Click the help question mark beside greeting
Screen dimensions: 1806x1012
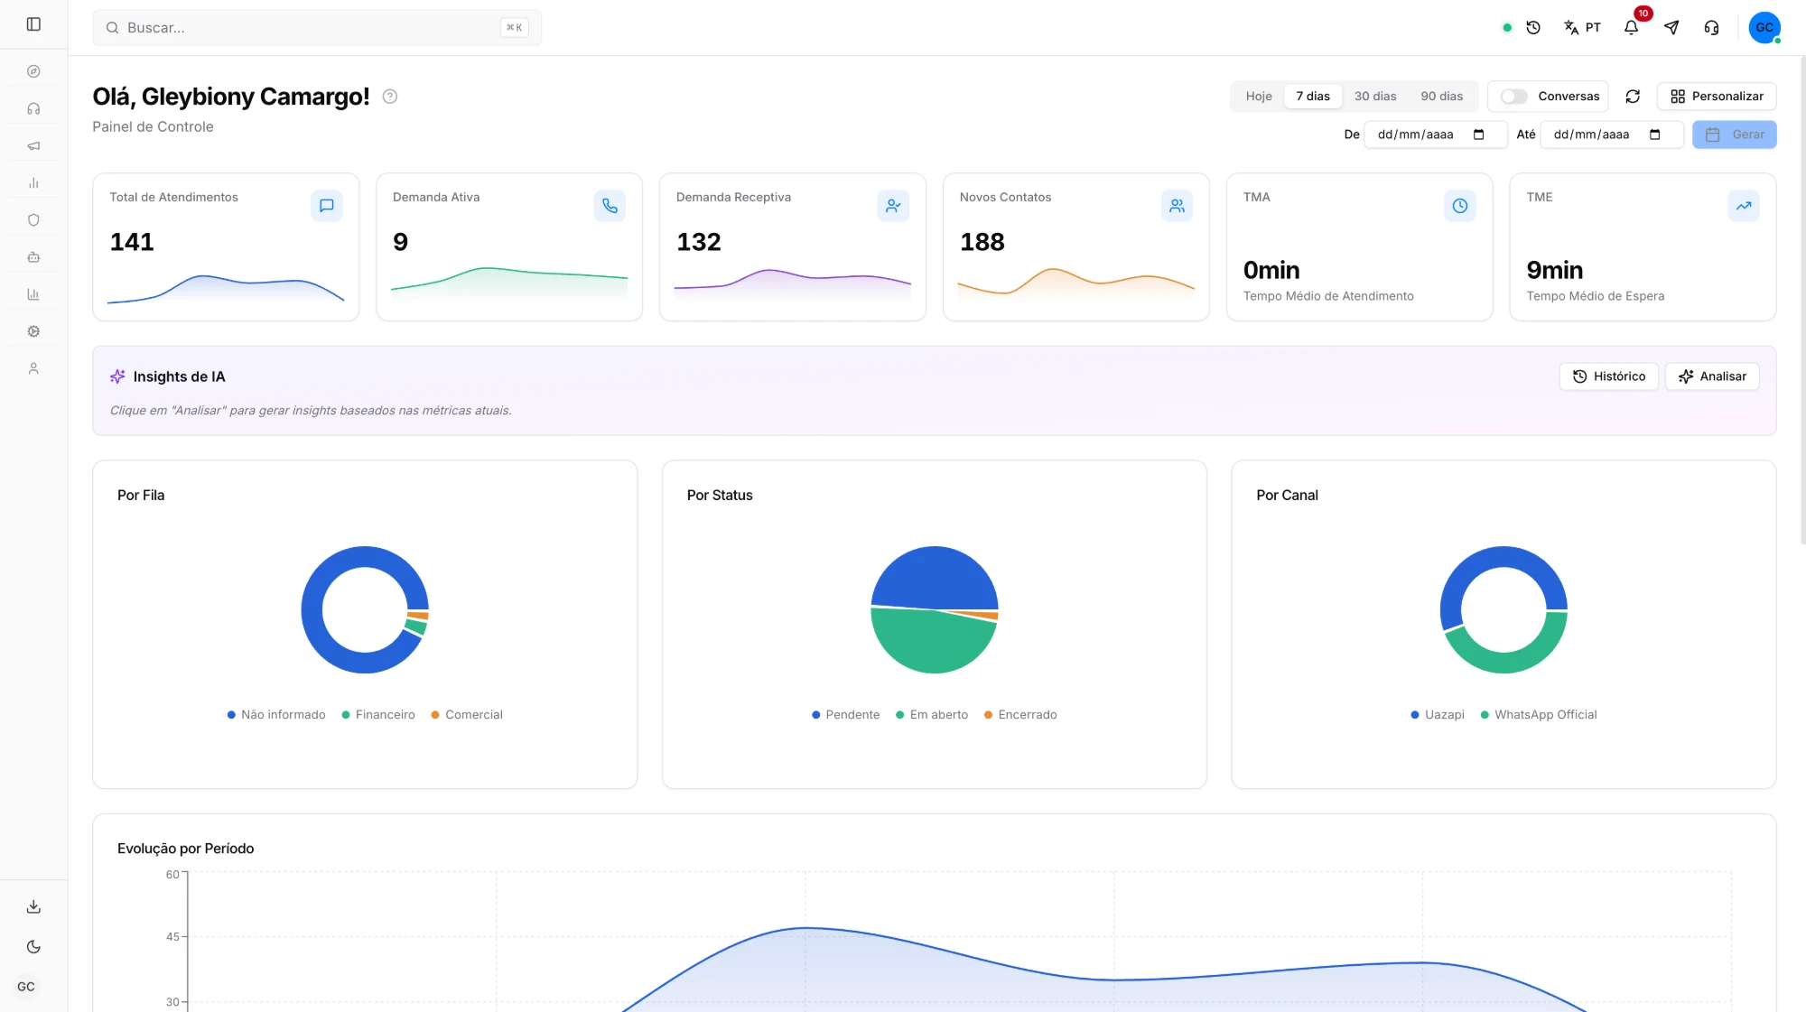(390, 97)
